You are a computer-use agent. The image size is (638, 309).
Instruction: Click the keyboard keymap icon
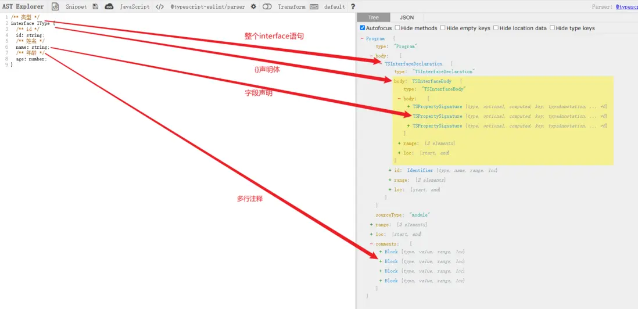tap(314, 6)
